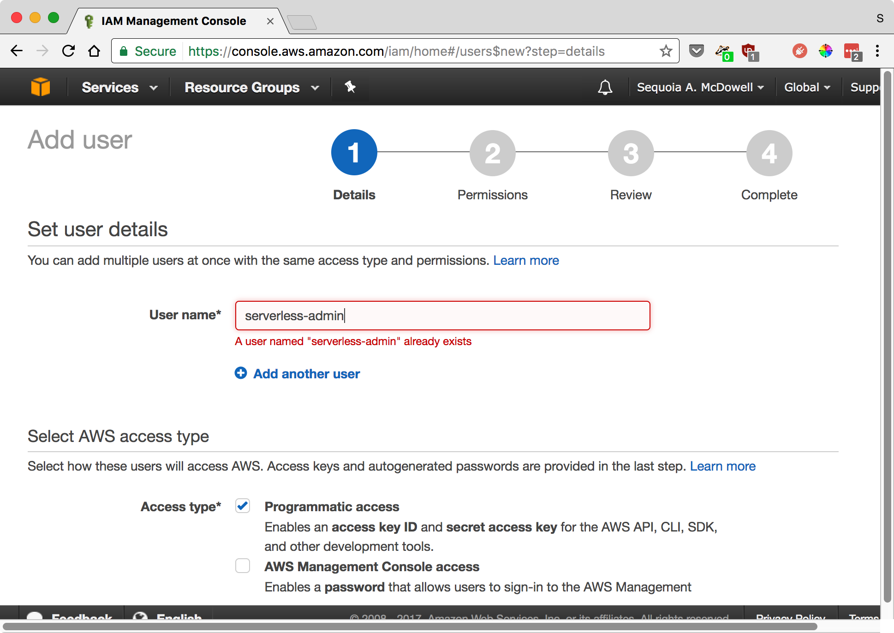Image resolution: width=894 pixels, height=633 pixels.
Task: Click the user already exists error message
Action: 353,341
